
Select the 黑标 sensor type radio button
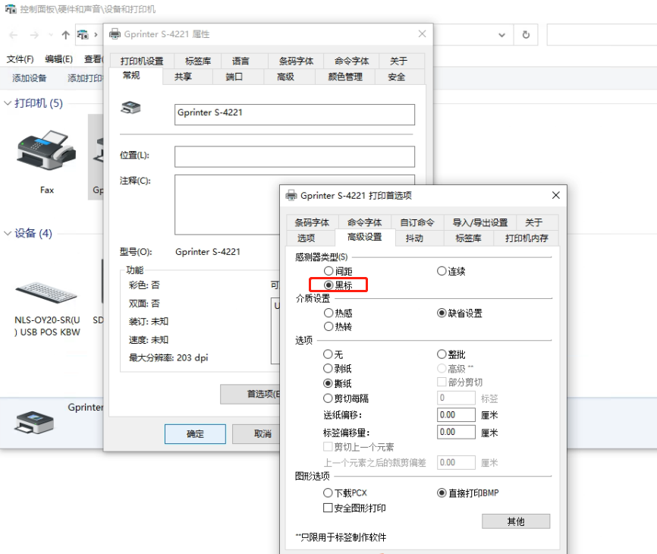pos(328,285)
